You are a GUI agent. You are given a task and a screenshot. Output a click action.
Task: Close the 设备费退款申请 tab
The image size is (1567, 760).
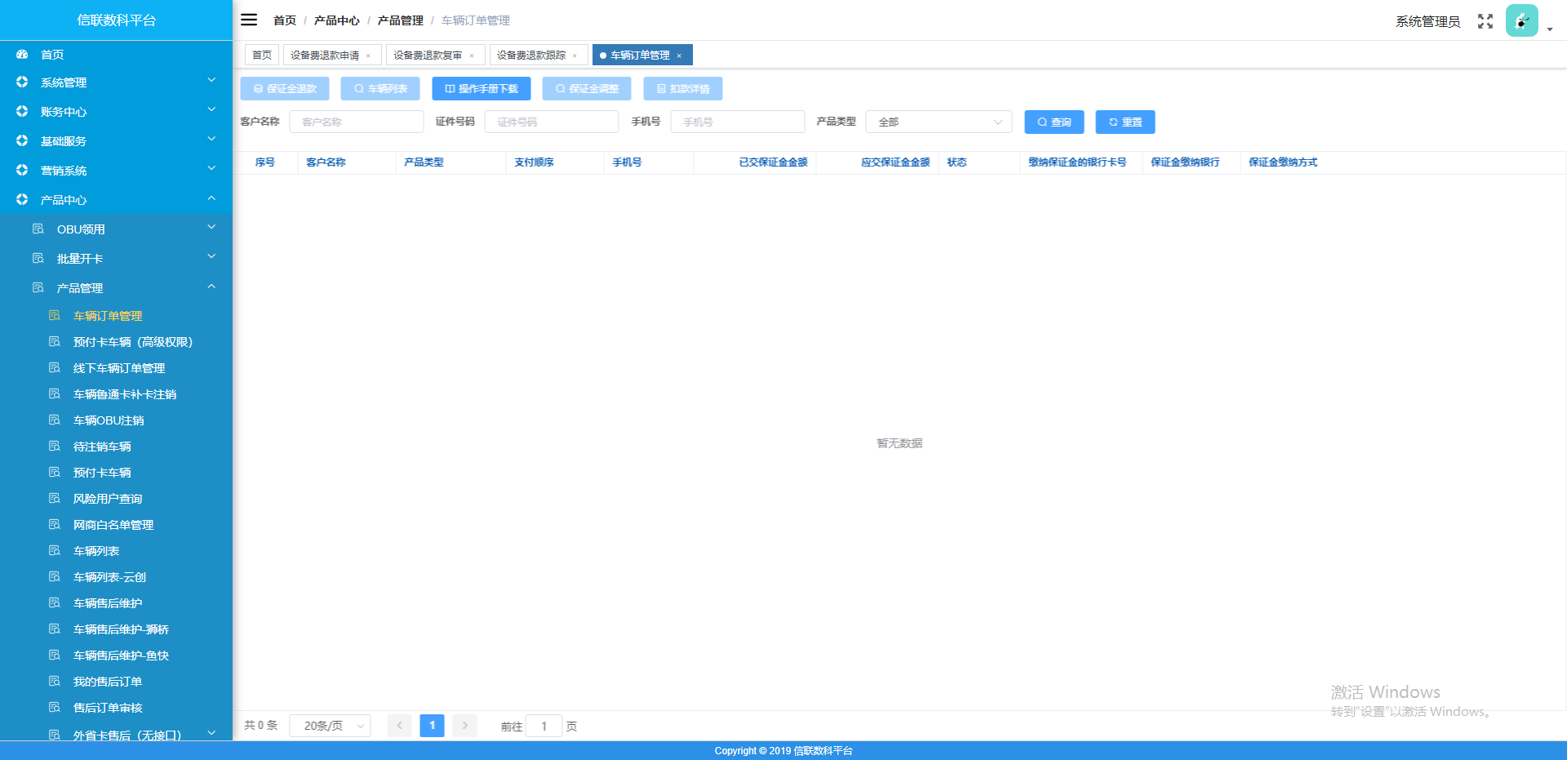368,56
